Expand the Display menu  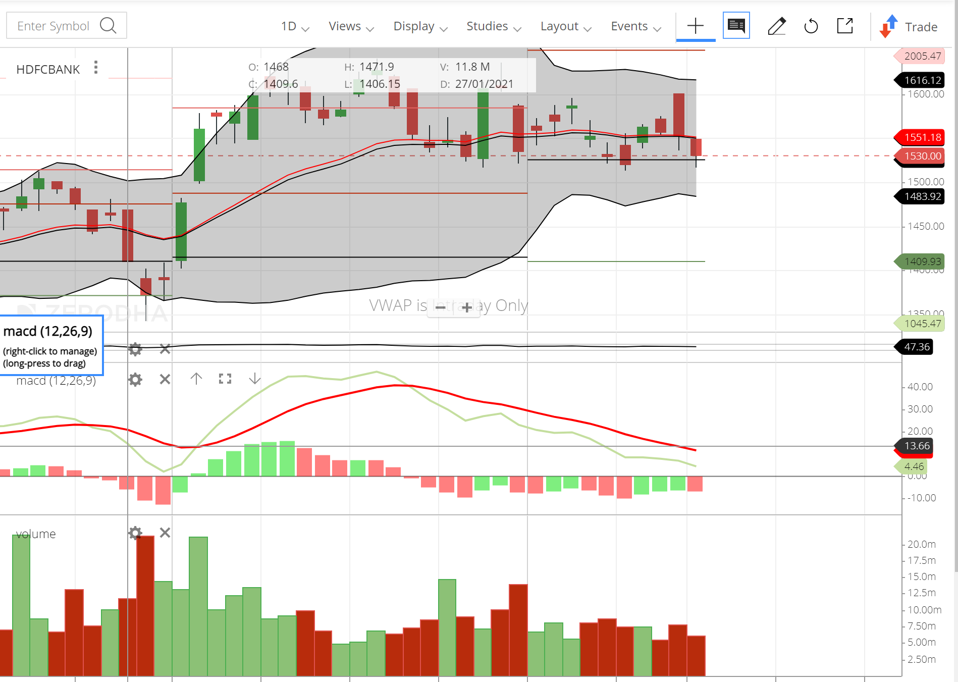(420, 26)
